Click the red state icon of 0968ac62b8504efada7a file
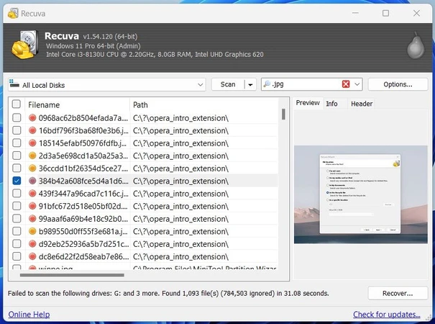 tap(32, 117)
